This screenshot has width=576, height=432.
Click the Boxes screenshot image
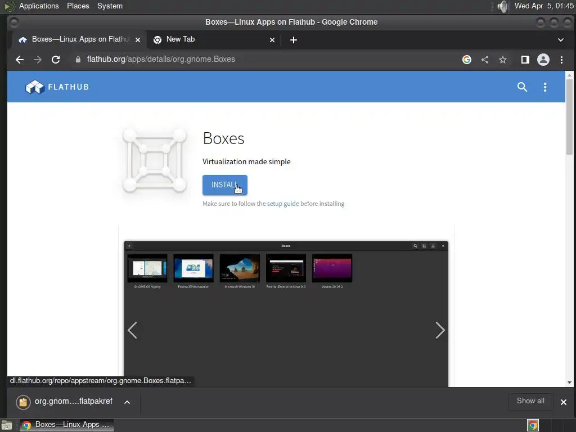(x=286, y=314)
